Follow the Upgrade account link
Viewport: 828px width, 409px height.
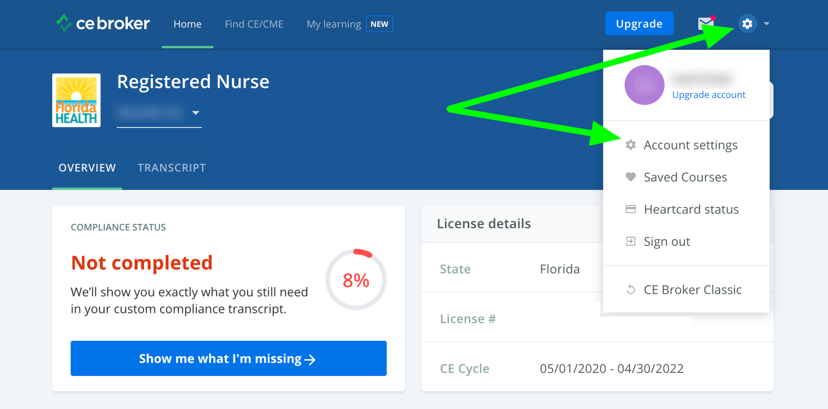709,95
